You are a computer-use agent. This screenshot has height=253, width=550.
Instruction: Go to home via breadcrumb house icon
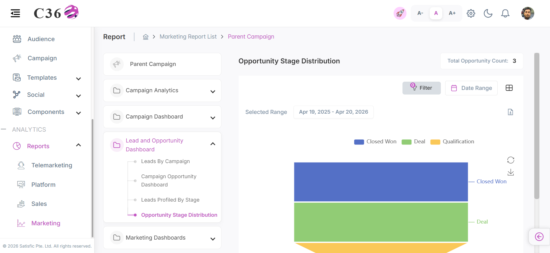146,37
